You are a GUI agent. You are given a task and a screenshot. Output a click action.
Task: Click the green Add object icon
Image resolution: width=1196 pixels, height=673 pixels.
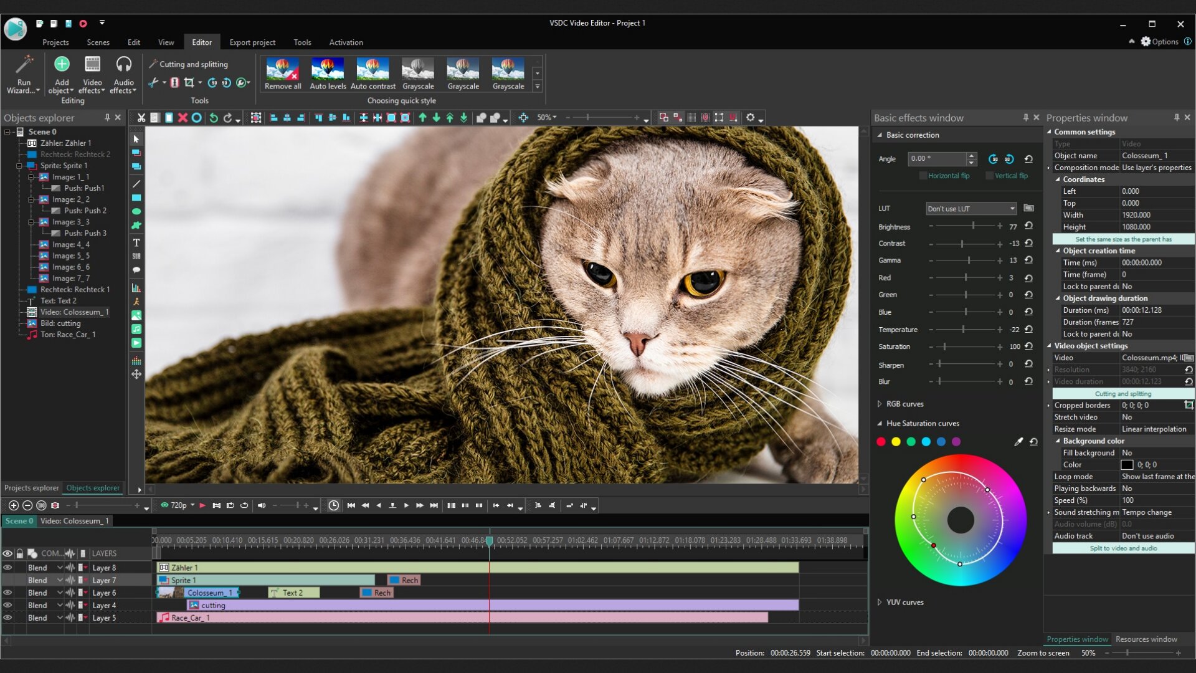62,65
